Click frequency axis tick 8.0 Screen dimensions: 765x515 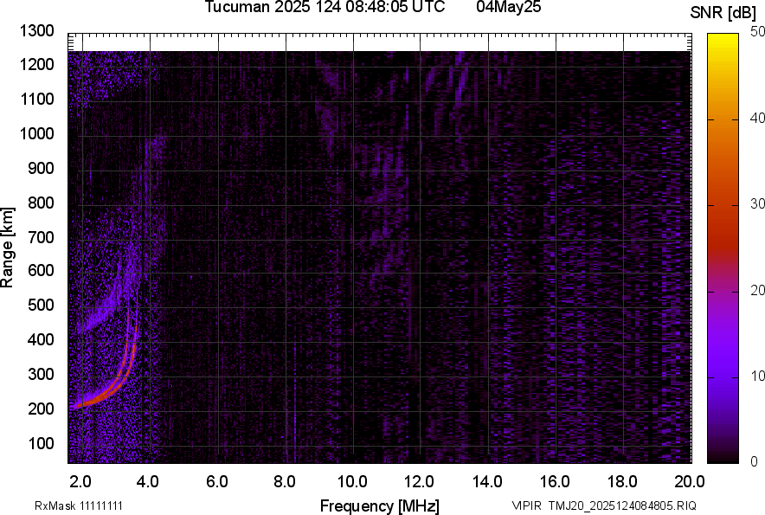click(x=285, y=482)
